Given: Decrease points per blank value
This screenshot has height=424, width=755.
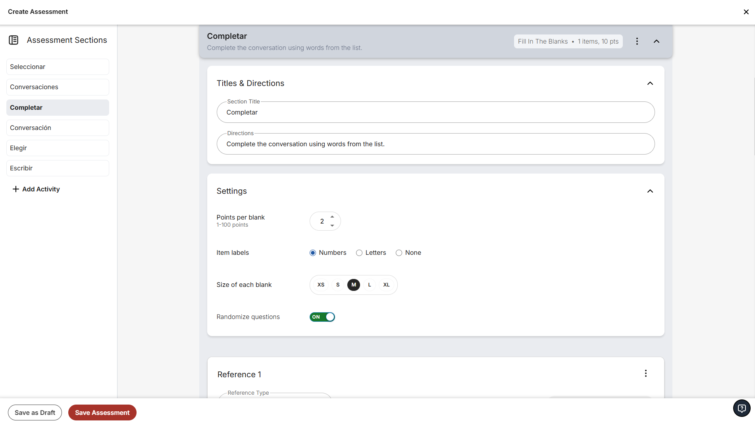Looking at the screenshot, I should click(x=332, y=225).
